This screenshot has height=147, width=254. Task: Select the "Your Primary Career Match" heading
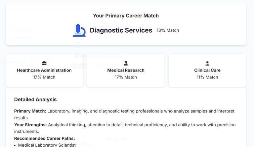point(126,15)
